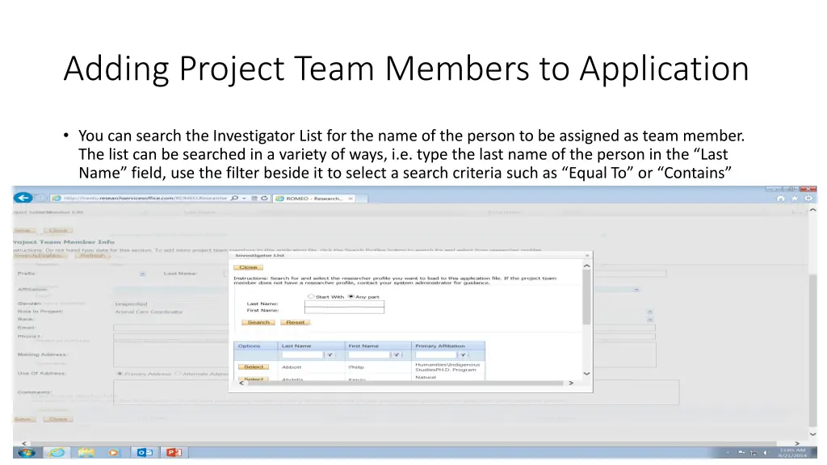Image resolution: width=827 pixels, height=465 pixels.
Task: Reload page with the refresh icon
Action: coord(264,199)
